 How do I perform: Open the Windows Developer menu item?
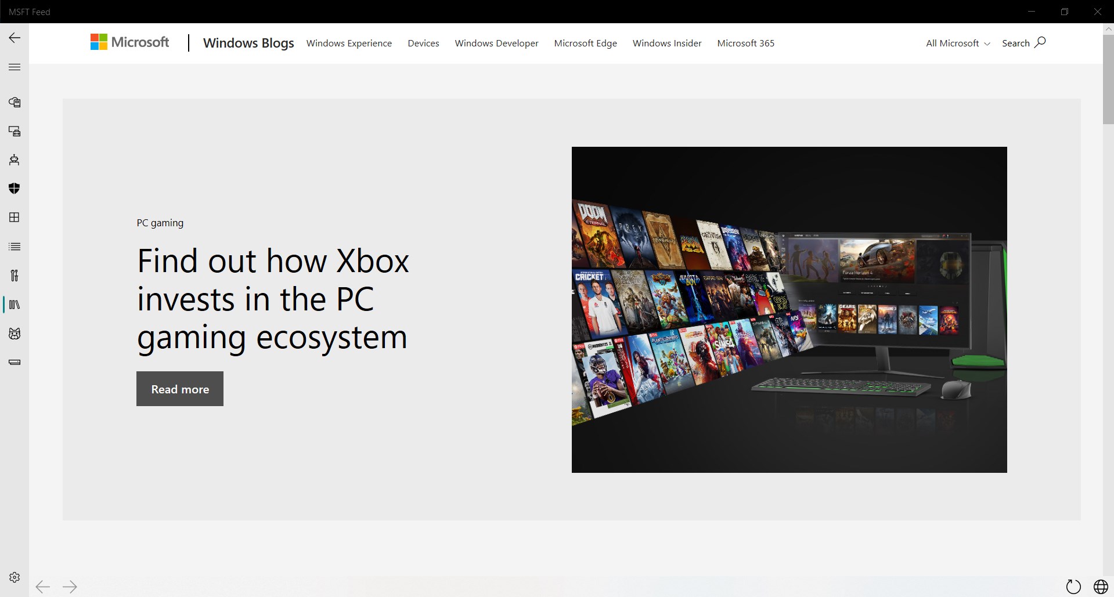point(496,44)
